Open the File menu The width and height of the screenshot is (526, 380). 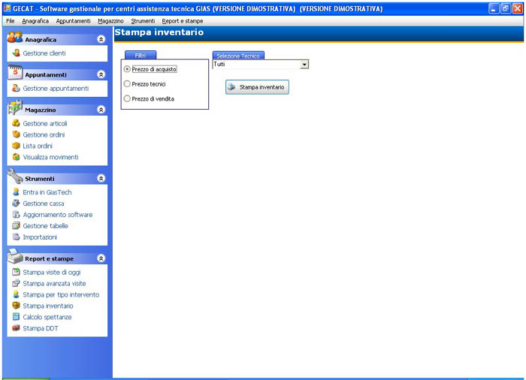coord(11,21)
